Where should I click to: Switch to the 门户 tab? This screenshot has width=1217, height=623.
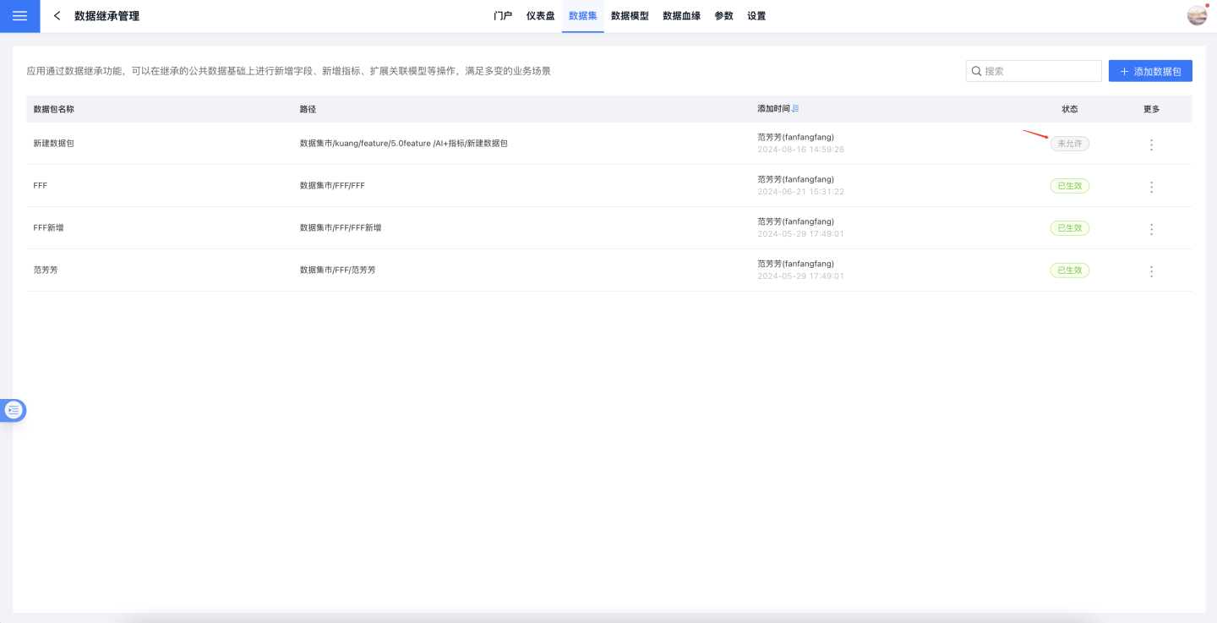tap(503, 16)
